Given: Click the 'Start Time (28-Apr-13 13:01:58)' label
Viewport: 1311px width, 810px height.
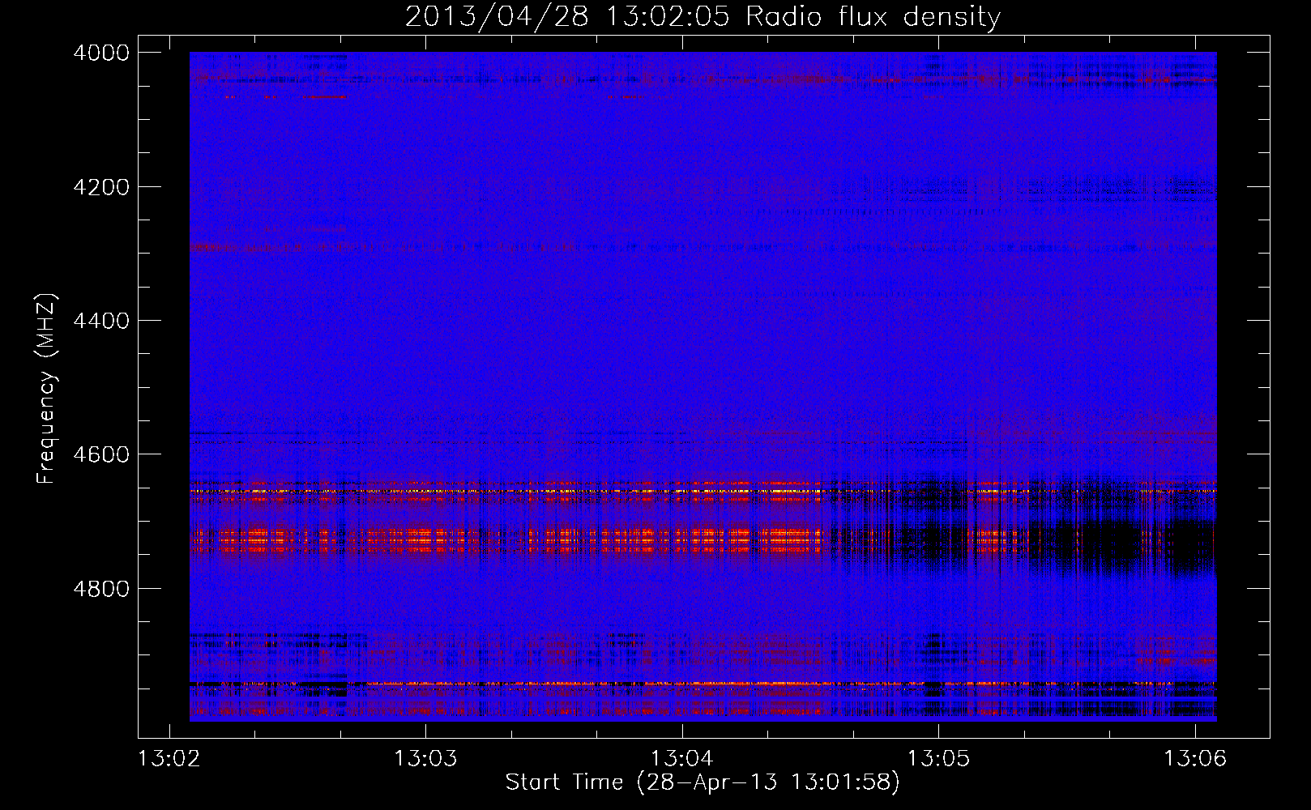Looking at the screenshot, I should tap(702, 782).
